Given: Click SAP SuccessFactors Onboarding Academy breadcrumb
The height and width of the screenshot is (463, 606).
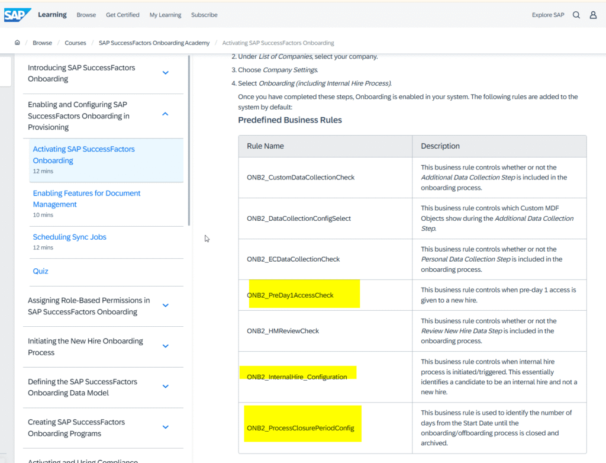Looking at the screenshot, I should pyautogui.click(x=154, y=43).
